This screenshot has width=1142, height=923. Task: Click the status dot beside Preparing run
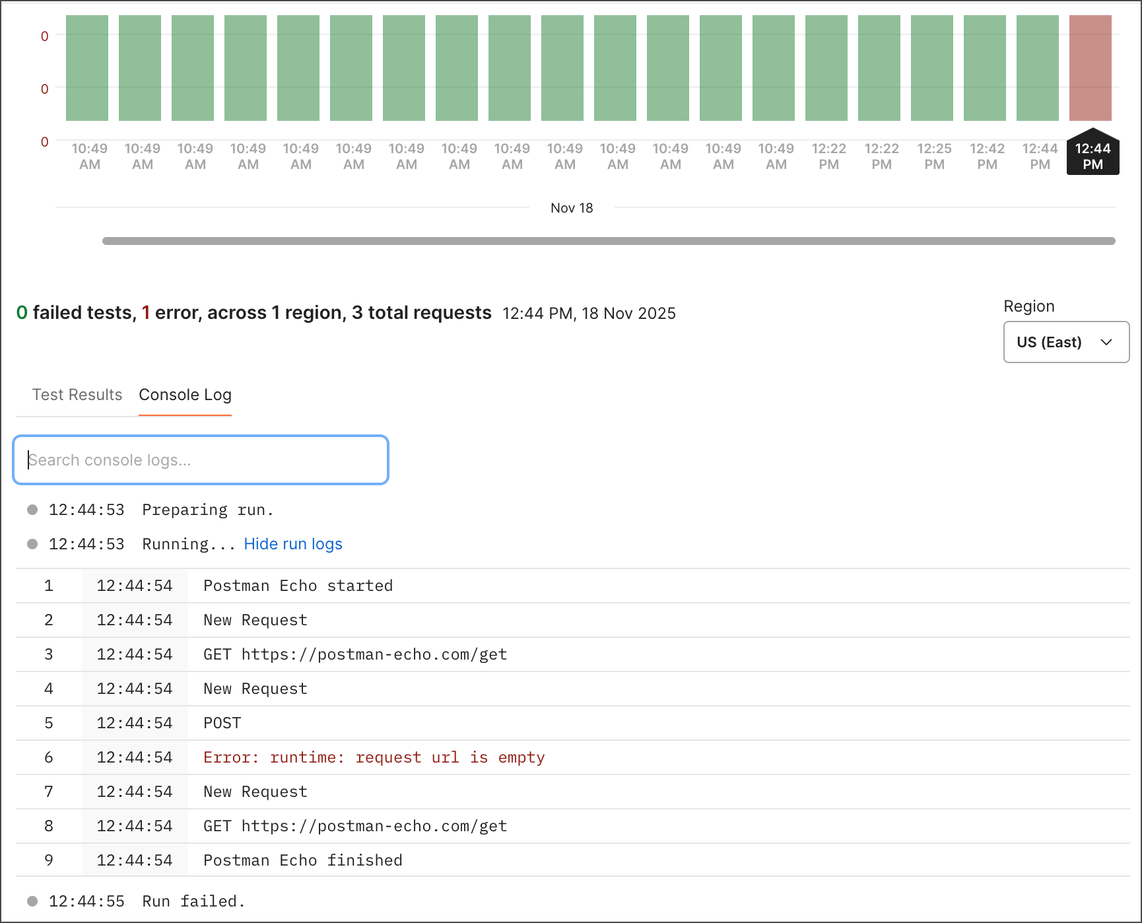coord(31,509)
